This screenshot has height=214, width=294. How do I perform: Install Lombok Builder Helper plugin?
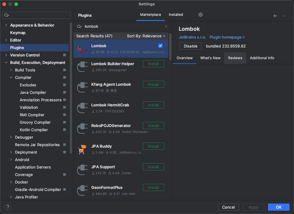(x=154, y=64)
